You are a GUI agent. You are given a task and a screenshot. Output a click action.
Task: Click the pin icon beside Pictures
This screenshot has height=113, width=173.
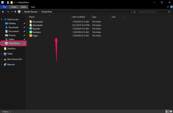24,35
